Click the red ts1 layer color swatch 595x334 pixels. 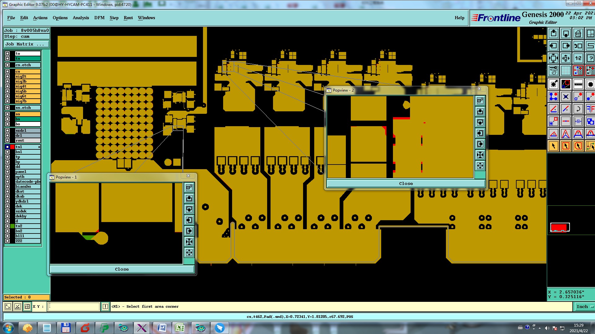(x=12, y=147)
